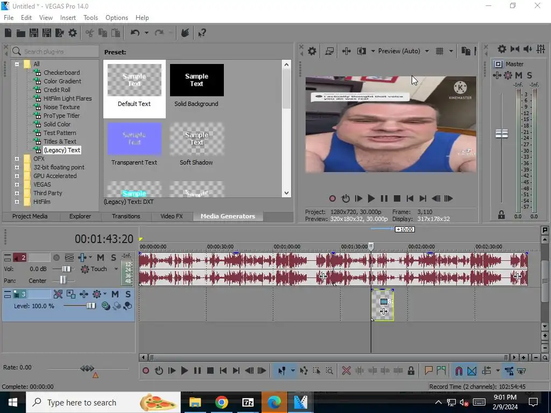Image resolution: width=551 pixels, height=413 pixels.
Task: Open the Options menu
Action: (117, 18)
